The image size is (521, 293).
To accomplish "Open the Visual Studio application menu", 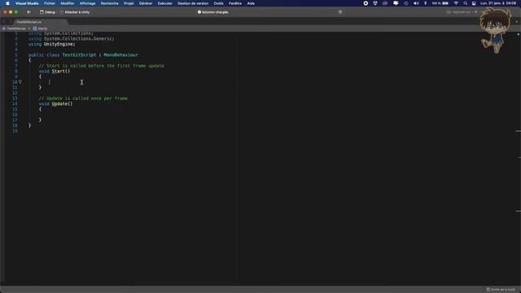I will point(27,3).
